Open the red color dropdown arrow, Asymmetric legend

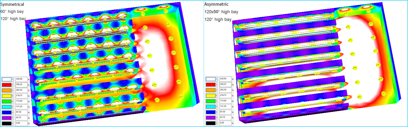click(x=217, y=84)
